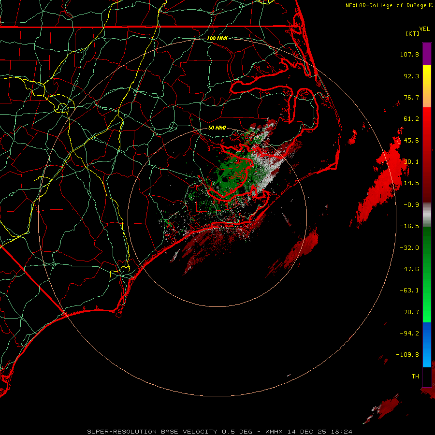
Task: Click the purple segment of the velocity color bar
Action: point(427,54)
